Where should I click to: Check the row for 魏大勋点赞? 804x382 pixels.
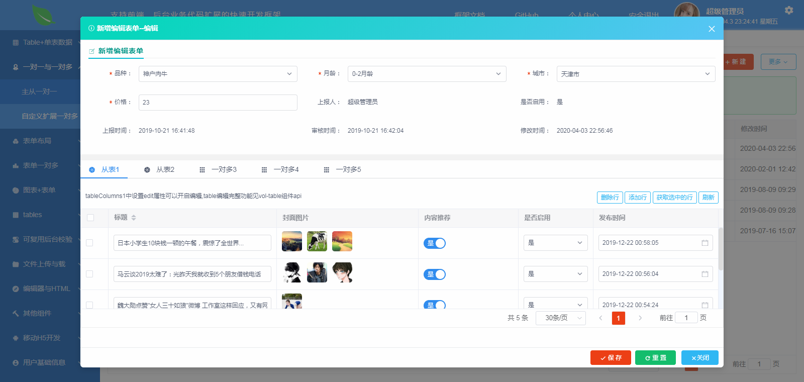tap(89, 305)
